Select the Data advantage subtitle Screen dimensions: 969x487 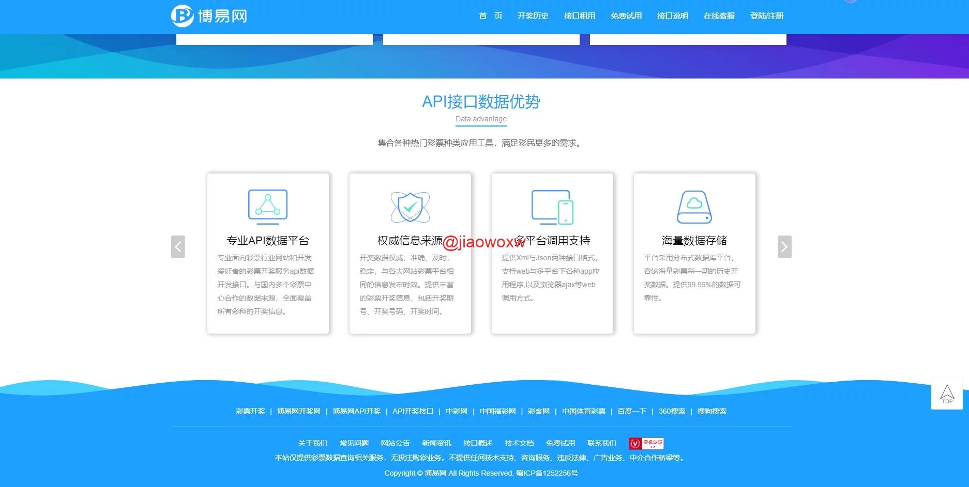pyautogui.click(x=481, y=119)
